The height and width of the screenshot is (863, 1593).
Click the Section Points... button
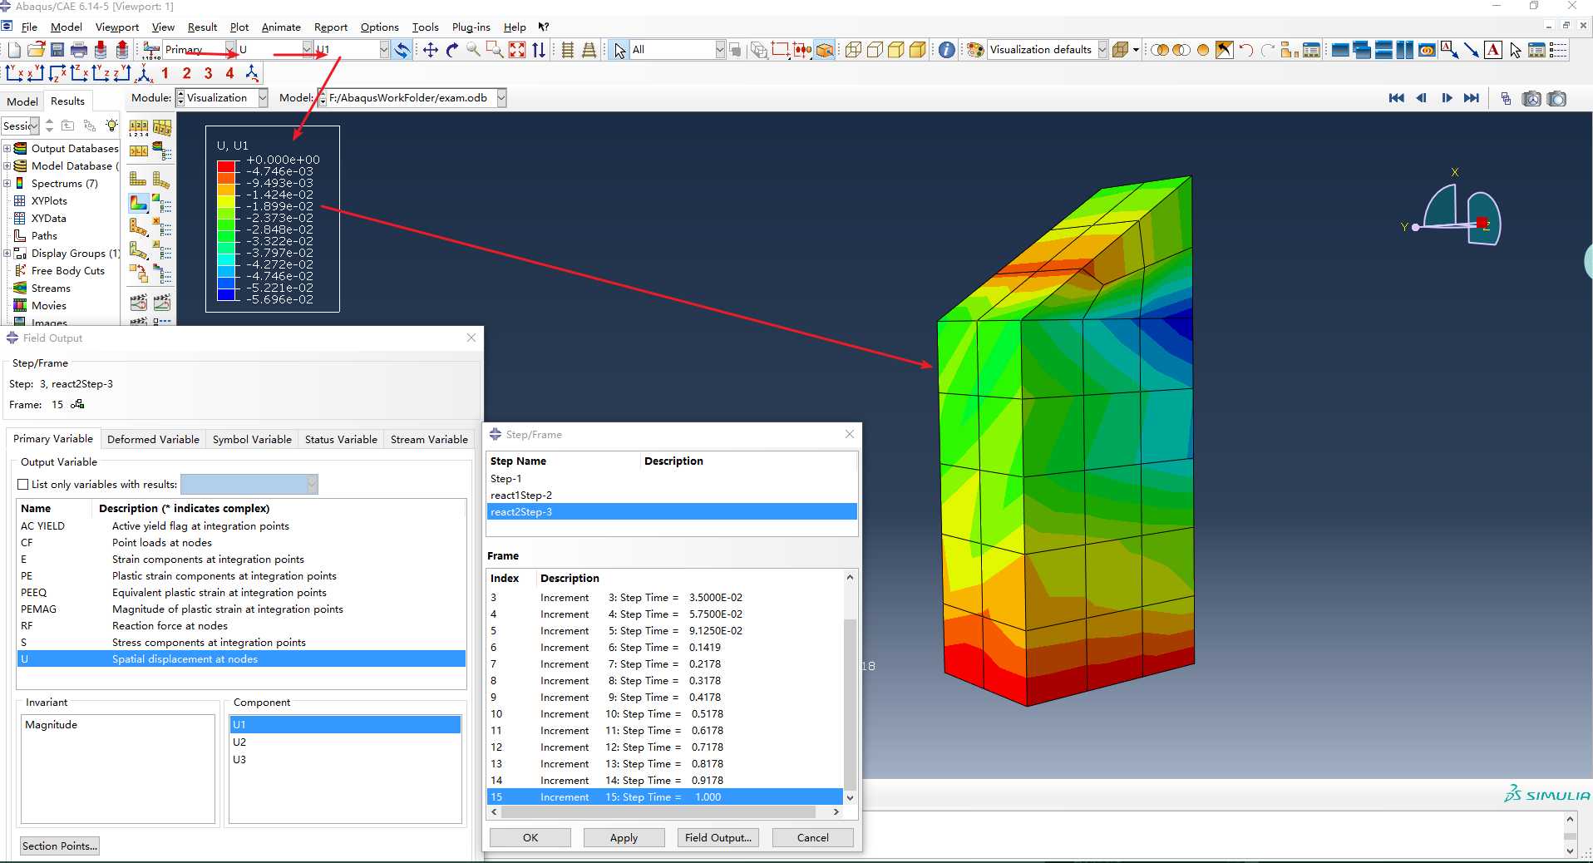pyautogui.click(x=60, y=846)
